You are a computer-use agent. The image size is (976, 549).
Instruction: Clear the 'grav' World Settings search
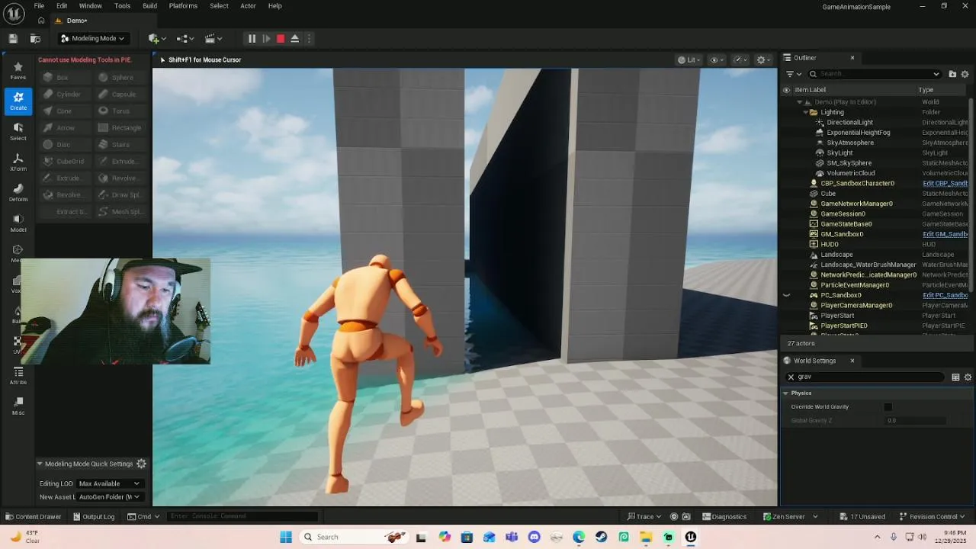coord(791,377)
